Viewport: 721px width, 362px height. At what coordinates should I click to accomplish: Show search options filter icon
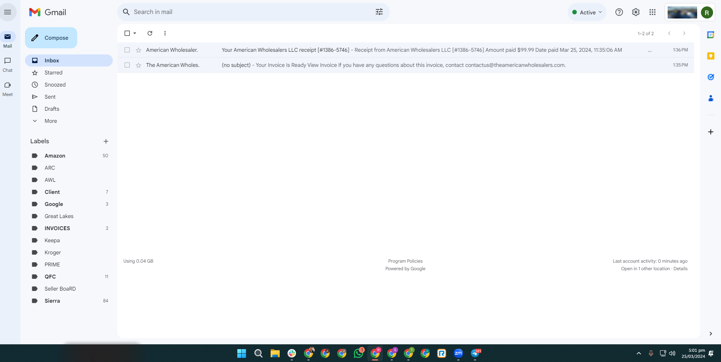[x=379, y=12]
